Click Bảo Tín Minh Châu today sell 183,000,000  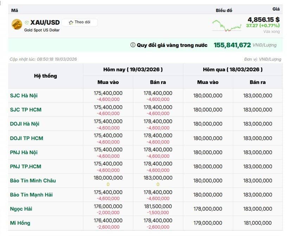(x=158, y=178)
